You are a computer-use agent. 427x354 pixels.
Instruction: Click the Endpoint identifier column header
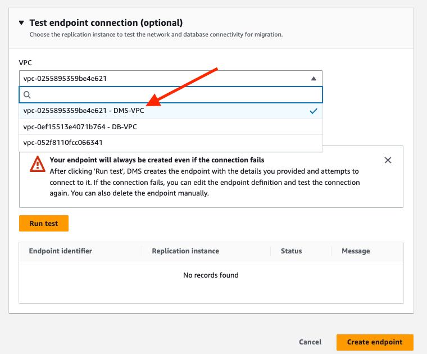pyautogui.click(x=61, y=251)
